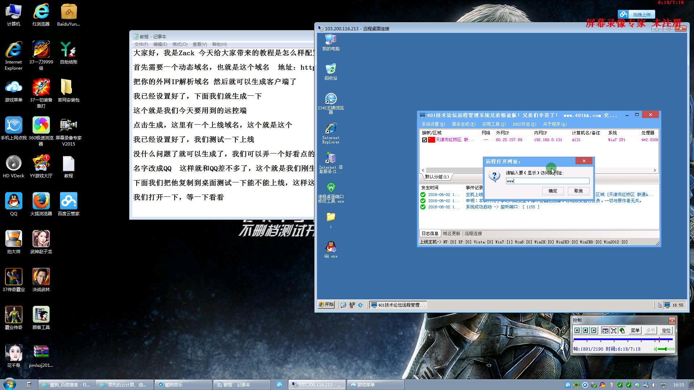Click the 定位 button
Screen dimensions: 694x390
(666, 330)
